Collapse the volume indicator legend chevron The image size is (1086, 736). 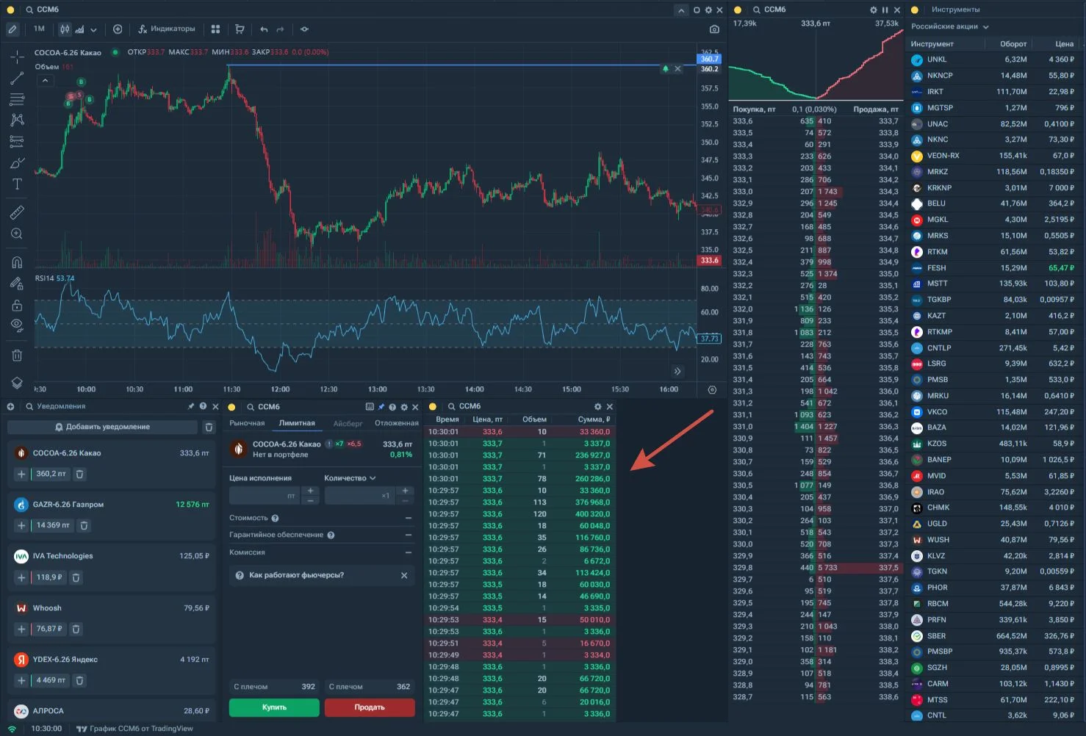tap(45, 81)
